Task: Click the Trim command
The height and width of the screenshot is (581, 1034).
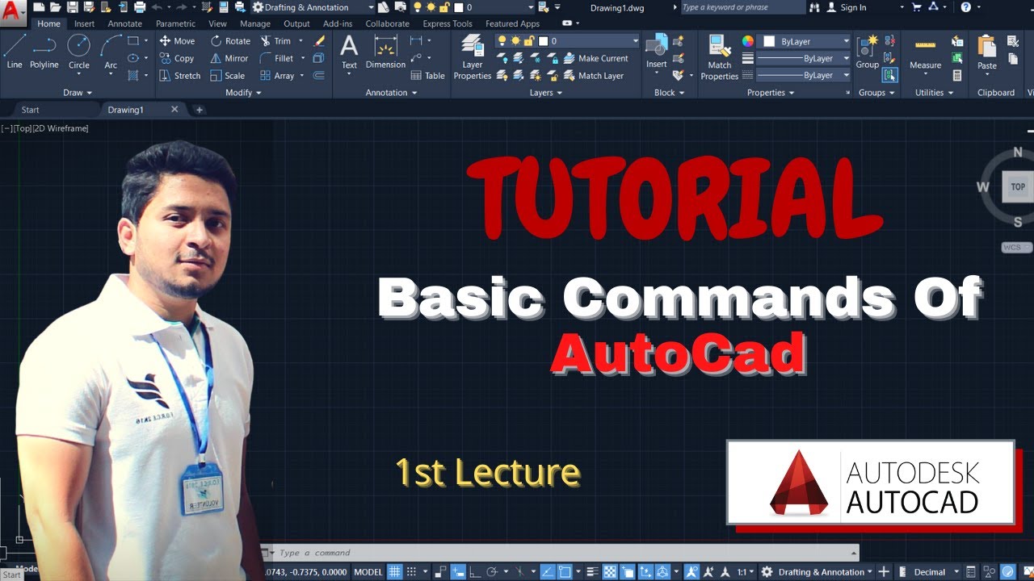Action: (x=275, y=40)
